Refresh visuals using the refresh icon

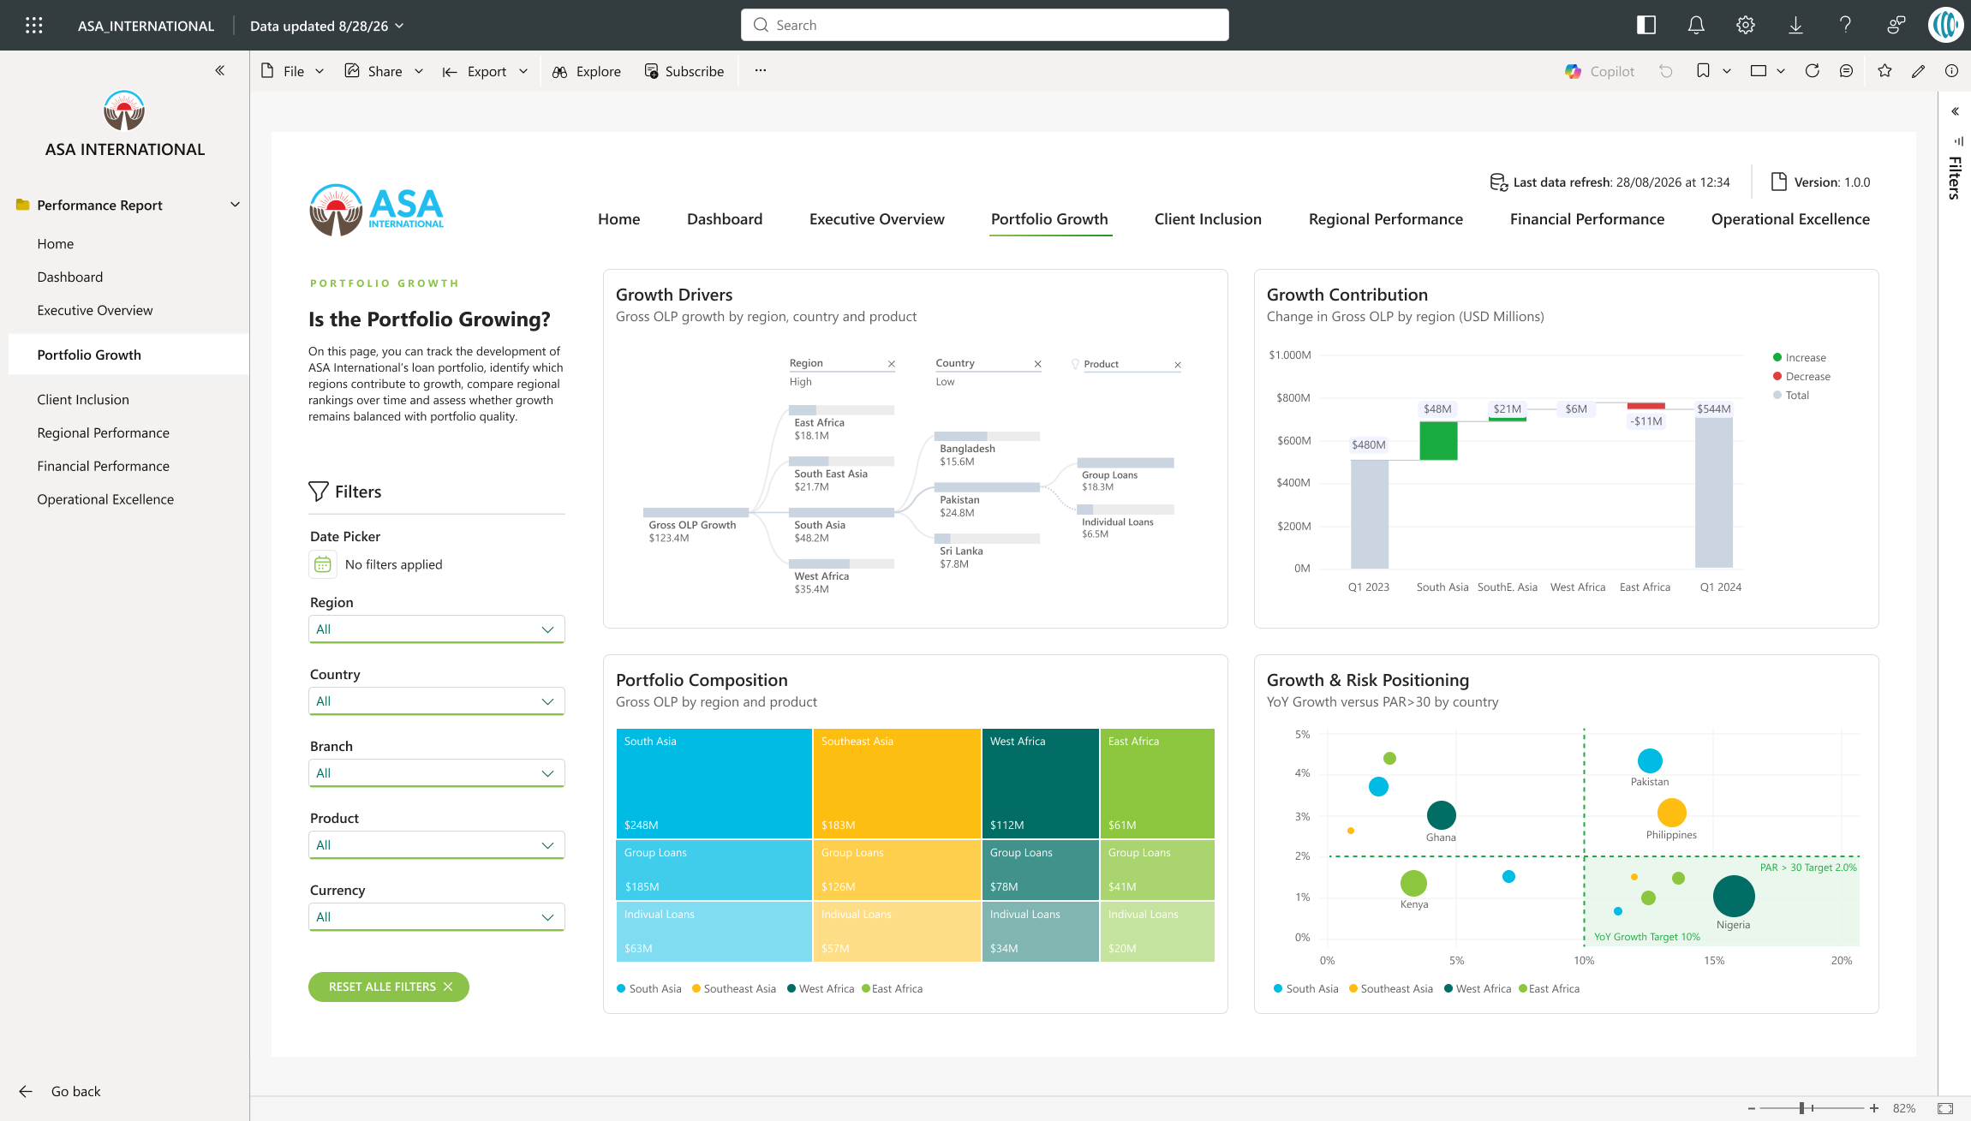(1812, 71)
